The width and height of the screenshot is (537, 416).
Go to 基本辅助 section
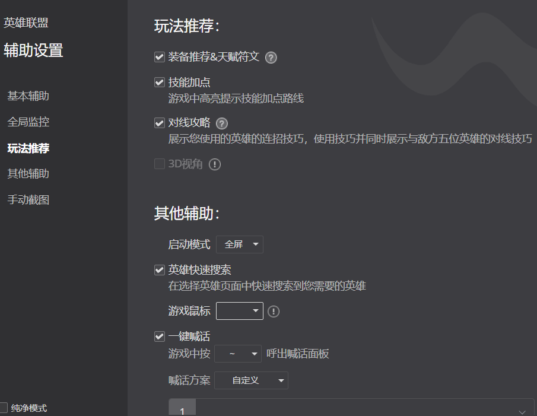pyautogui.click(x=28, y=96)
